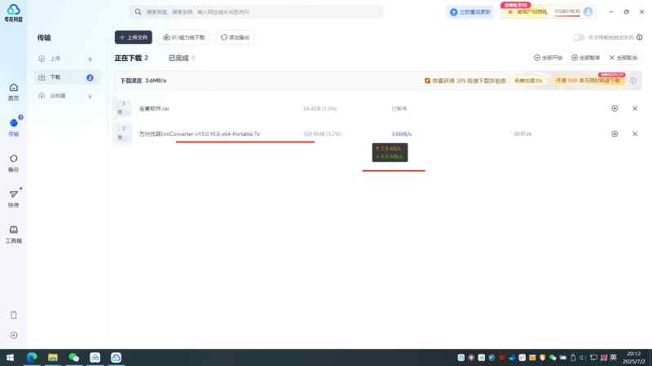
Task: Open the home (首页) sidebar section
Action: coord(13,92)
